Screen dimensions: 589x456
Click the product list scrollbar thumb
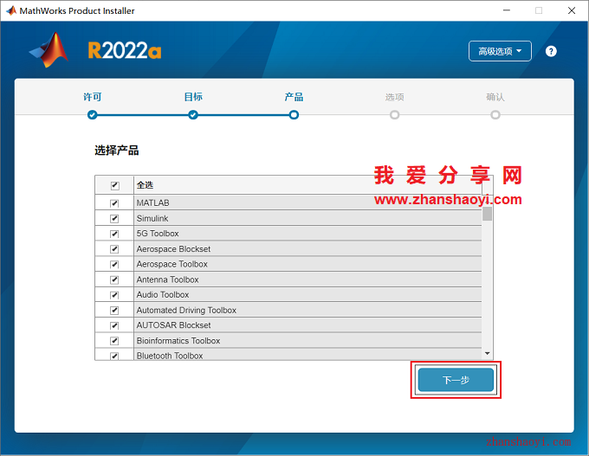[x=487, y=213]
